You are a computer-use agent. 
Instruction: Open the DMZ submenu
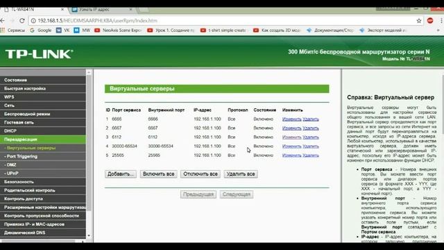coord(43,165)
